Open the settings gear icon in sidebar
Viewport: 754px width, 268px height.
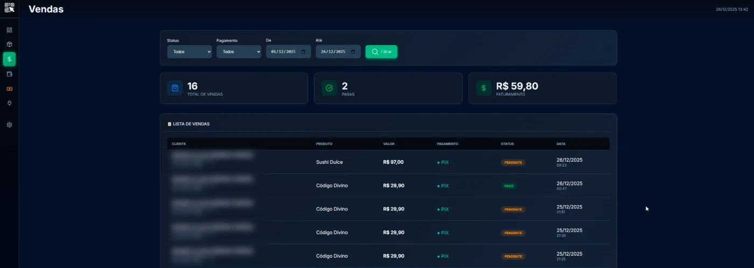tap(9, 125)
